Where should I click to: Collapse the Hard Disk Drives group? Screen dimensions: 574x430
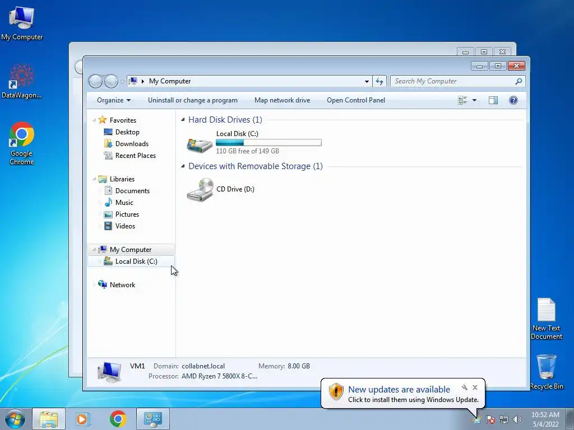[183, 120]
